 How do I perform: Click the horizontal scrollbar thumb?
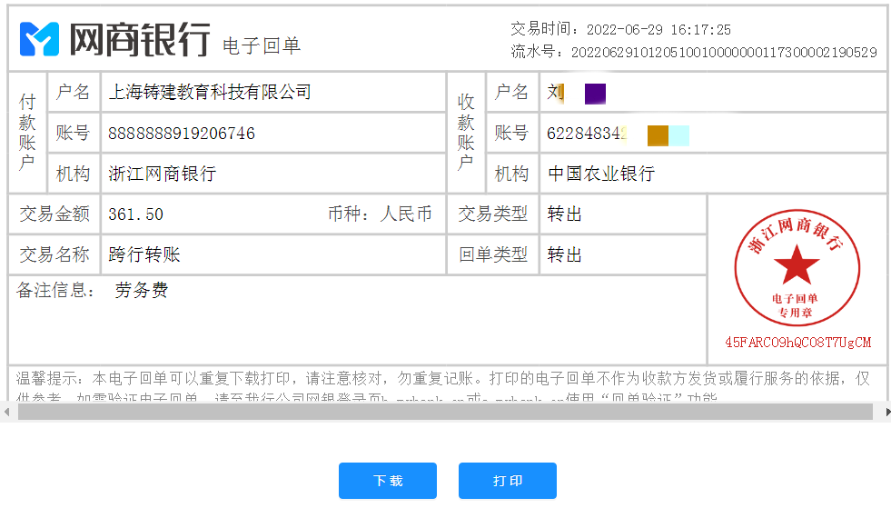pyautogui.click(x=445, y=412)
